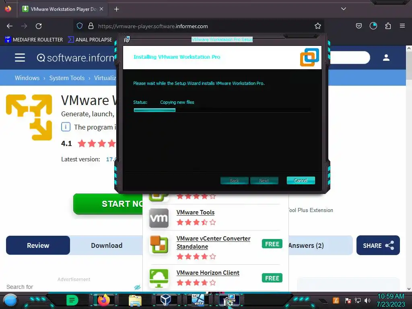Click the site security padlock icon

coord(91,26)
